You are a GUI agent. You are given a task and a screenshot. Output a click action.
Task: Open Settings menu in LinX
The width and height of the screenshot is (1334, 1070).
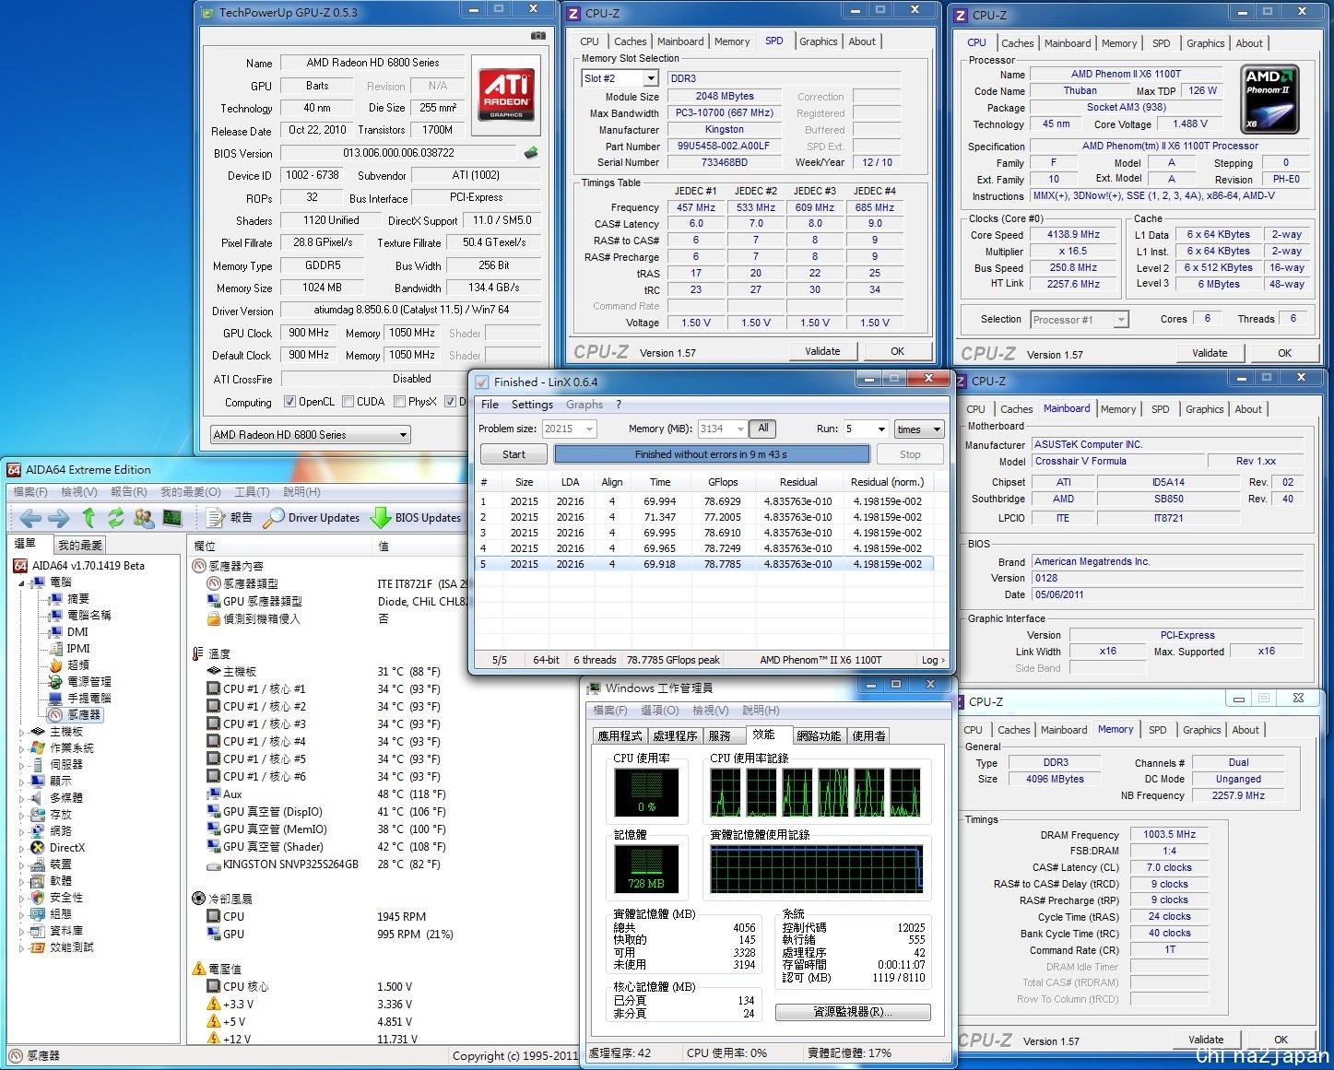click(x=533, y=405)
